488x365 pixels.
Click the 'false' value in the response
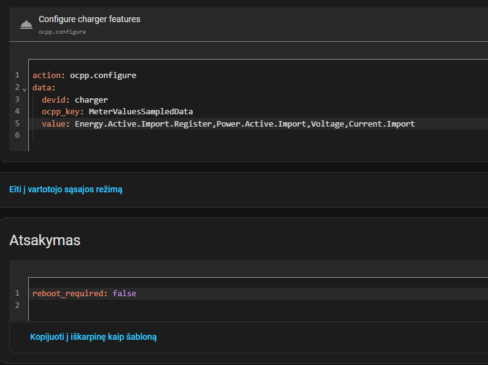coord(125,294)
